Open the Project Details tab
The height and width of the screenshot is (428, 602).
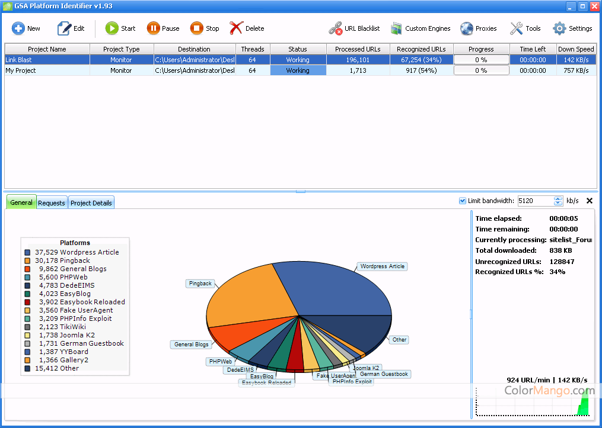pyautogui.click(x=91, y=203)
